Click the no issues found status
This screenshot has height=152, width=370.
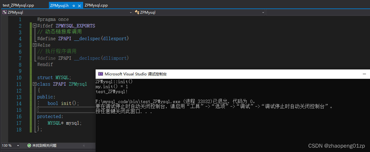[44, 146]
